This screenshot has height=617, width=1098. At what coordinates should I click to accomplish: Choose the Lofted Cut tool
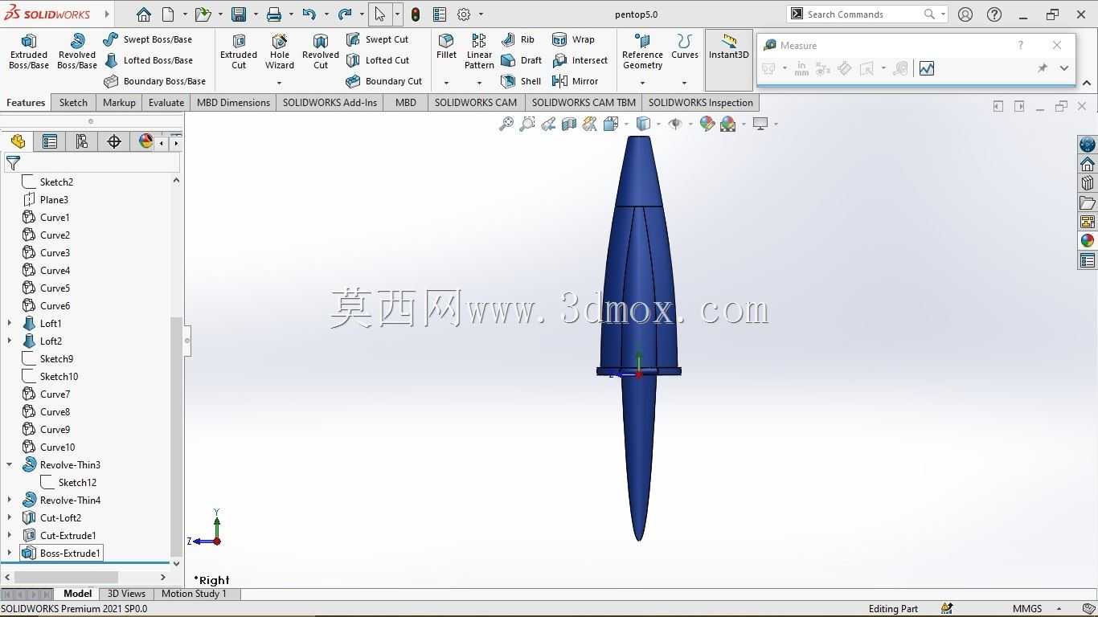tap(379, 60)
